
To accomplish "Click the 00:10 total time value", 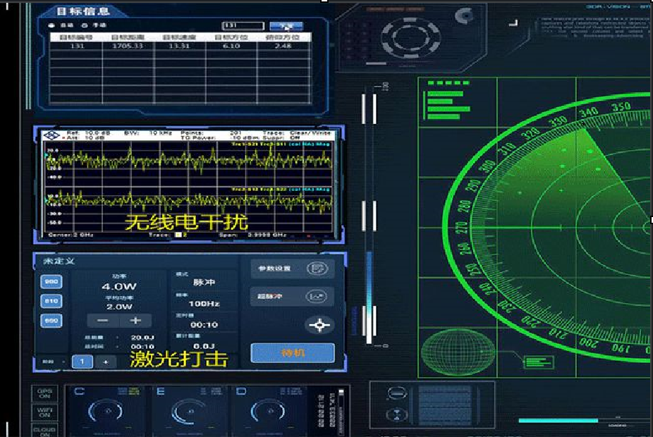I will tap(142, 347).
